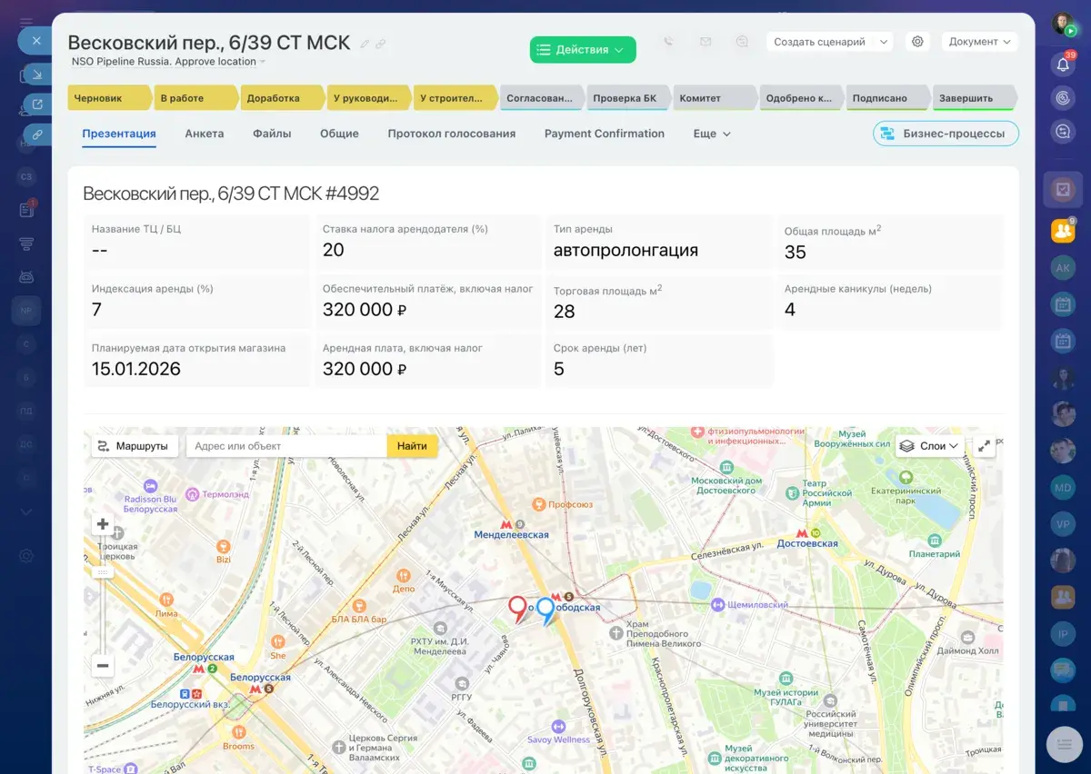
Task: Expand the Еще tab menu
Action: click(x=712, y=134)
